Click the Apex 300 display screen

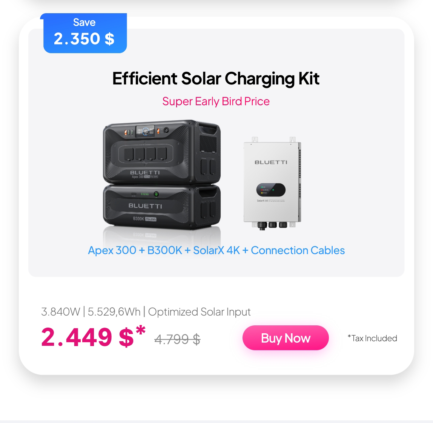point(146,132)
